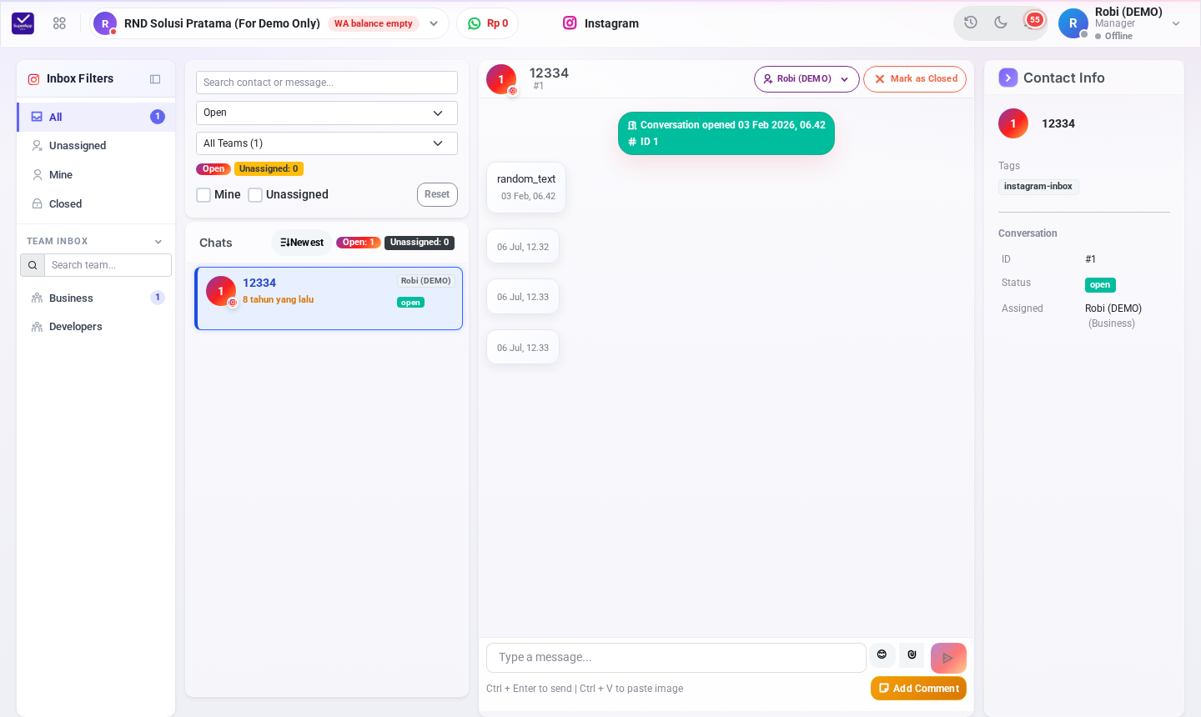This screenshot has width=1201, height=717.
Task: Open the WhatsApp balance Rp 0 indicator
Action: (x=488, y=23)
